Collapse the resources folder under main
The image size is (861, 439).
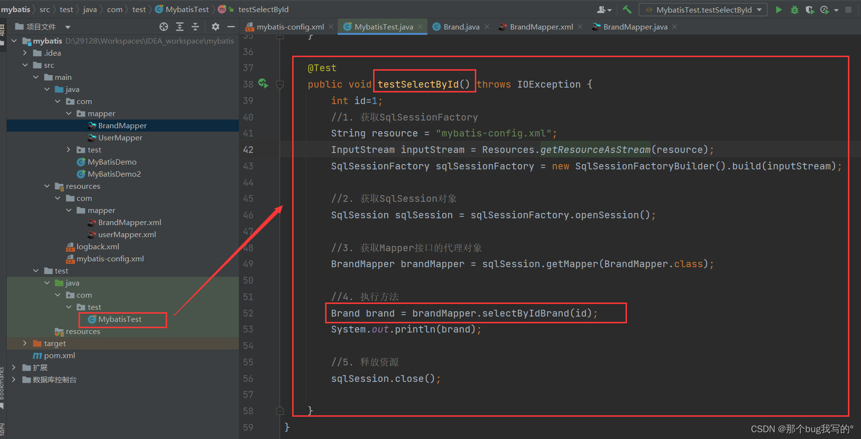pyautogui.click(x=47, y=186)
